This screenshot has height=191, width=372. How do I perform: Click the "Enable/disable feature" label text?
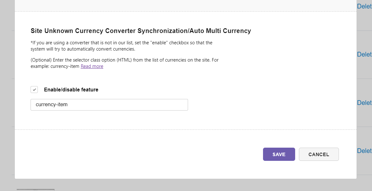(x=71, y=90)
